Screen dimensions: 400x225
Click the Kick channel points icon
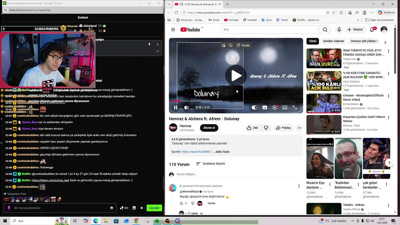(x=124, y=208)
